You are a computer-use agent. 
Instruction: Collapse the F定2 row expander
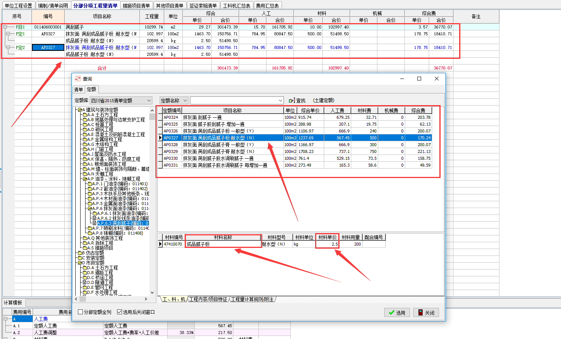coord(8,47)
